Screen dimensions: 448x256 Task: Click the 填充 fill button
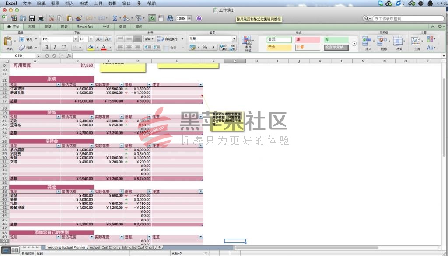tap(27, 39)
